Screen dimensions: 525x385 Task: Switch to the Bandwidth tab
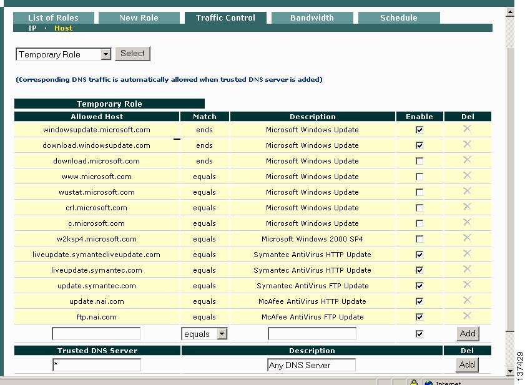(x=312, y=17)
